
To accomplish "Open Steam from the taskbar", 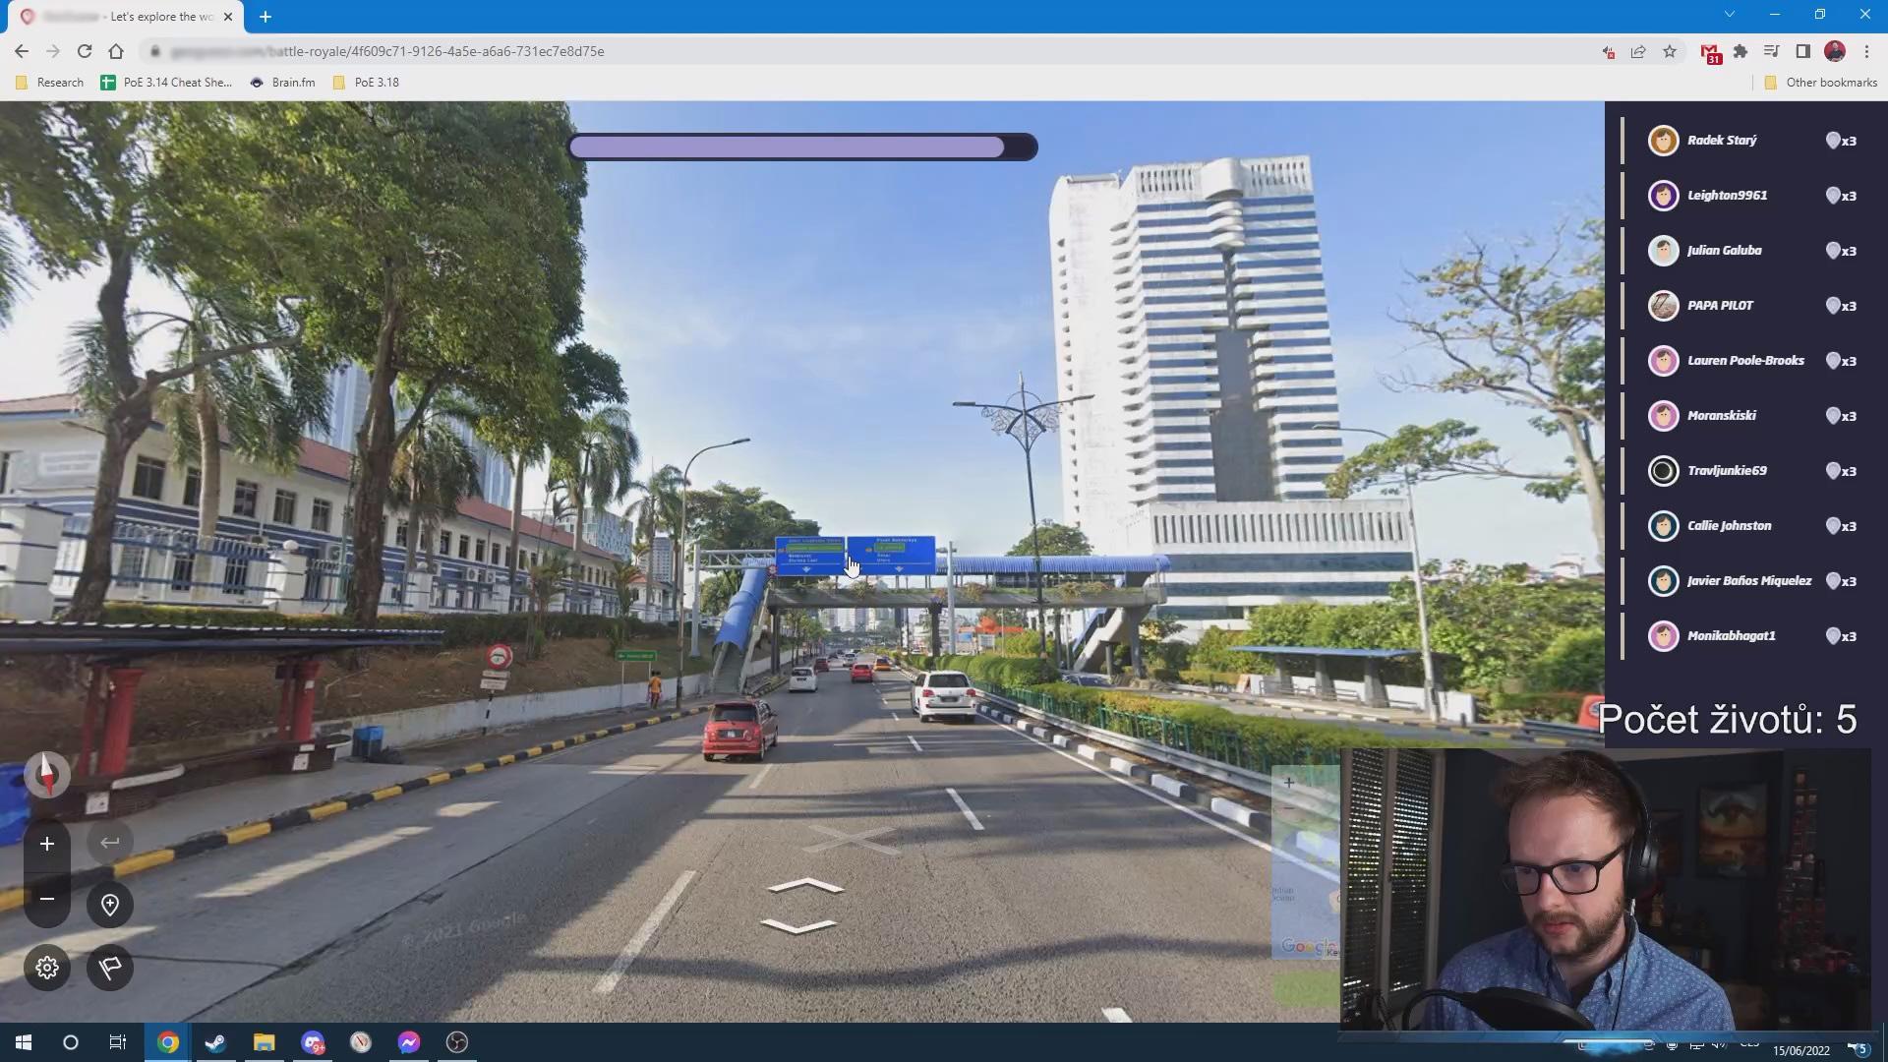I will pyautogui.click(x=215, y=1042).
